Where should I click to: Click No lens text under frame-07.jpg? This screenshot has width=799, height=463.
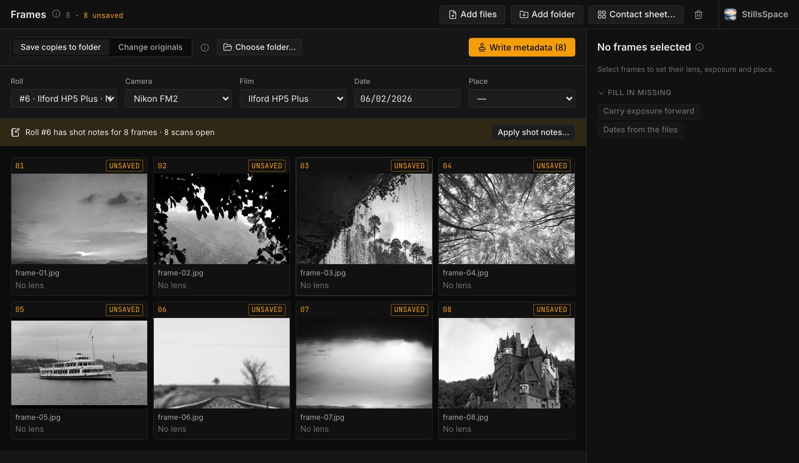coord(314,429)
